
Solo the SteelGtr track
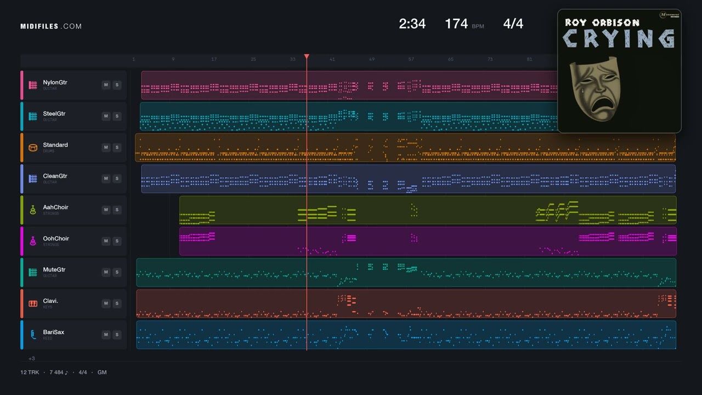coord(117,116)
